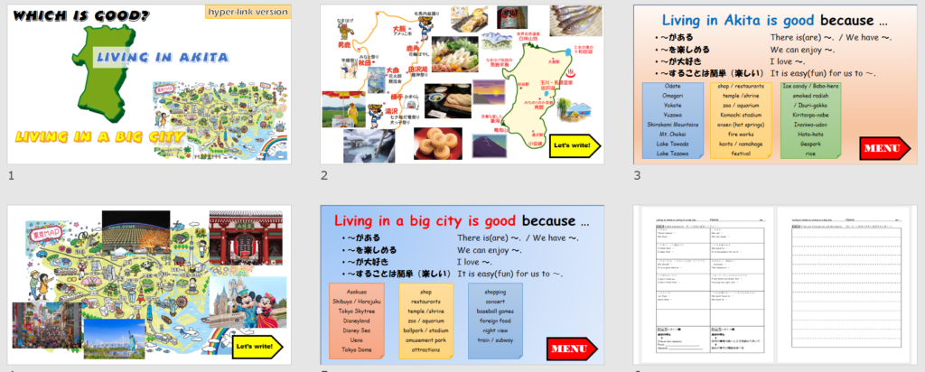Click 'hyper-link version' label on slide 1
925x372 pixels.
point(248,12)
